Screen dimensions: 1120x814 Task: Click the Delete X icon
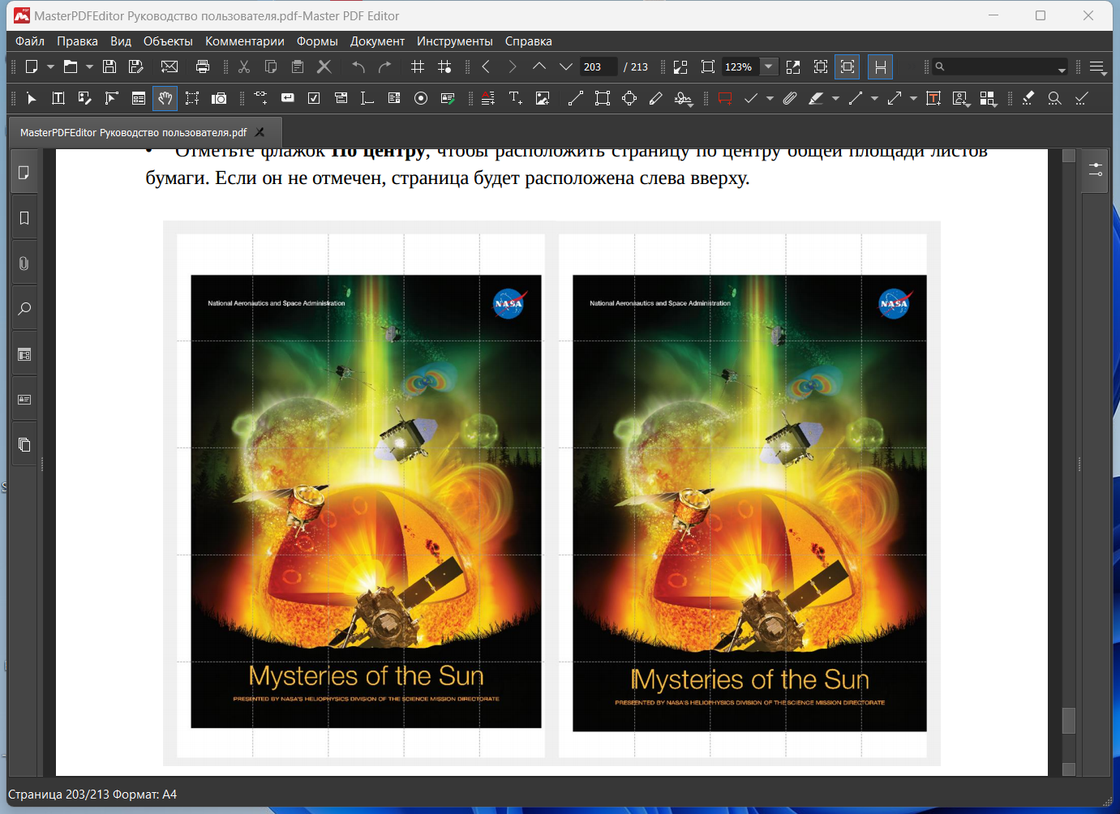click(x=324, y=66)
